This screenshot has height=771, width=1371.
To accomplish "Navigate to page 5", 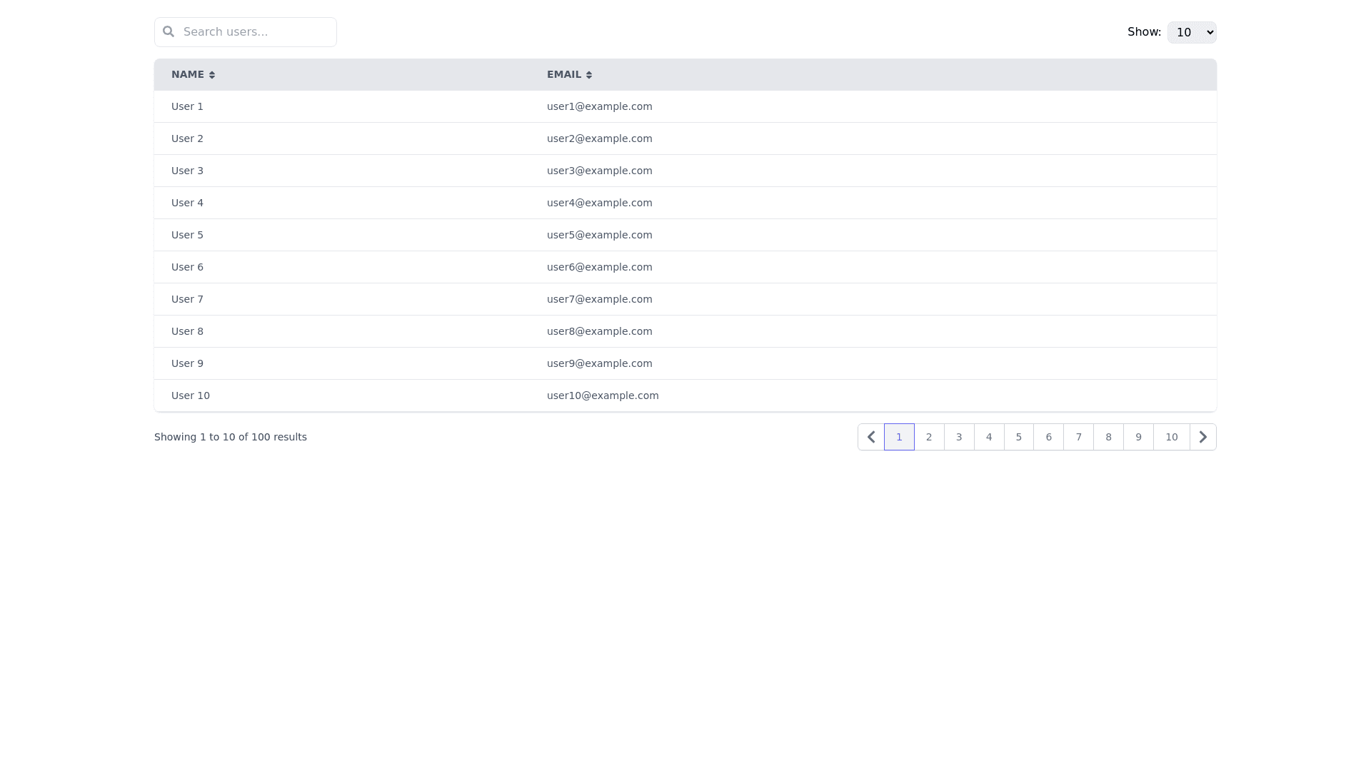I will pos(1019,437).
